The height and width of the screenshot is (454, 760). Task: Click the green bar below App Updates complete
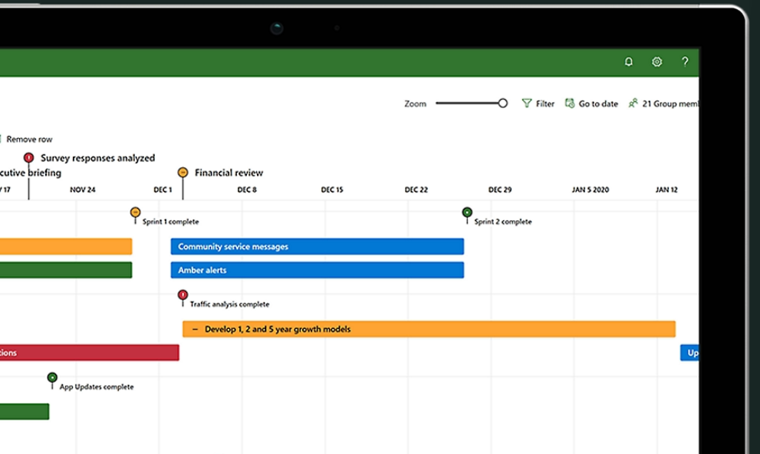[25, 411]
